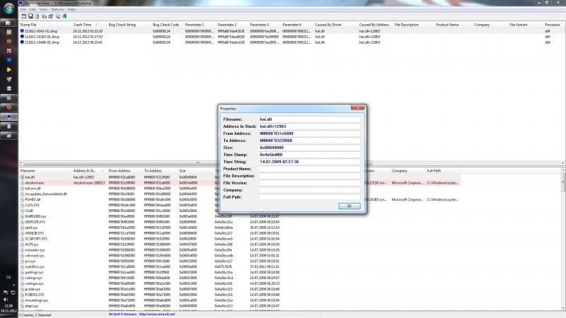Click the Find toolbar icon
Image resolution: width=566 pixels, height=318 pixels.
pos(58,16)
